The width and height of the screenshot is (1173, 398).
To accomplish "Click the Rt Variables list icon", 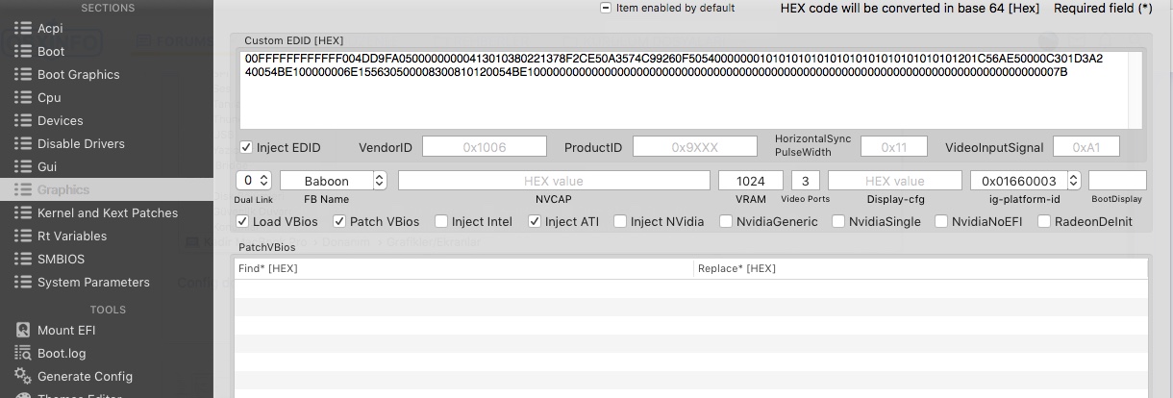I will pyautogui.click(x=23, y=236).
